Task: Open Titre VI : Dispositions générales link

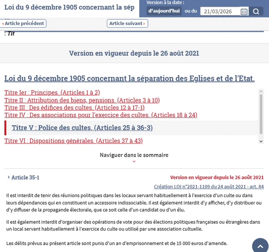Action: point(74,141)
